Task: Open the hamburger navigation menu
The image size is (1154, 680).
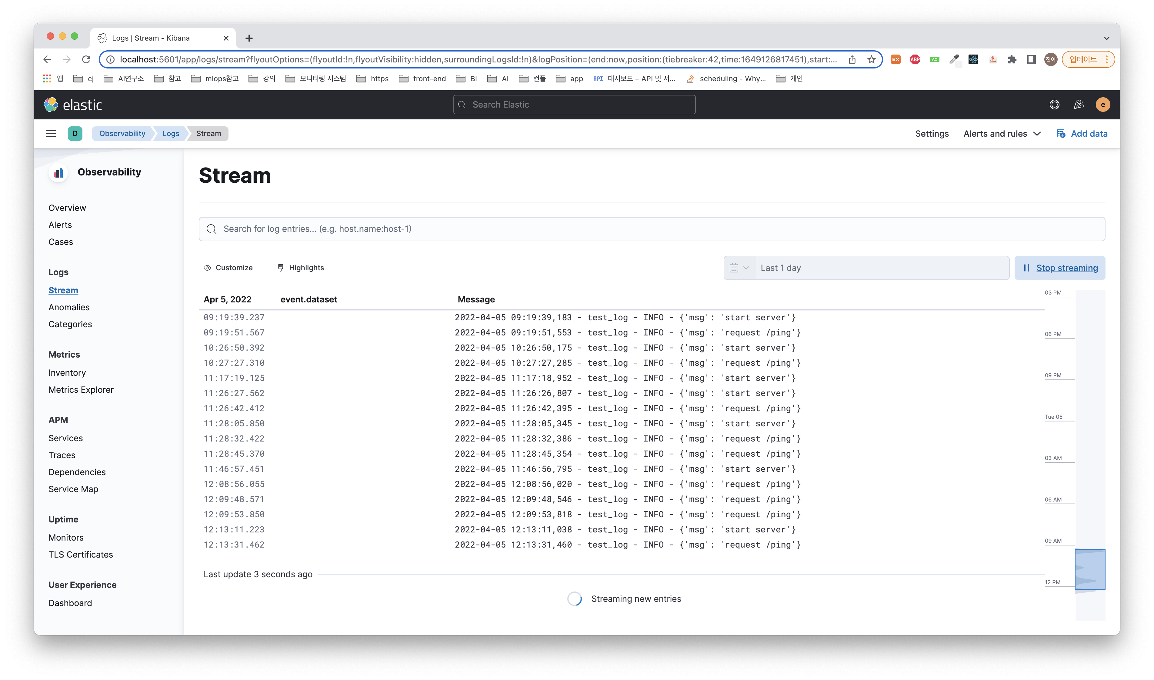Action: click(51, 134)
